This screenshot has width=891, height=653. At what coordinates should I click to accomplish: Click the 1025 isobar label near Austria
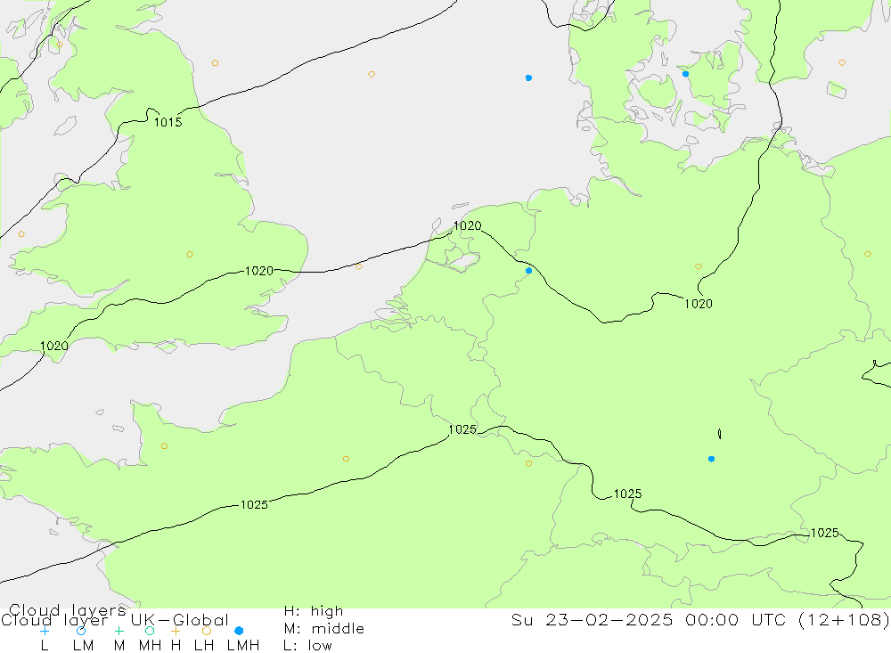click(824, 533)
